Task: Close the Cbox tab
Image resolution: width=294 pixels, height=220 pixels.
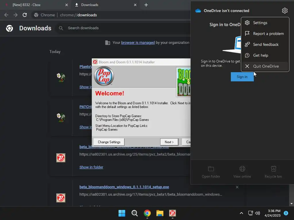Action: (x=66, y=5)
